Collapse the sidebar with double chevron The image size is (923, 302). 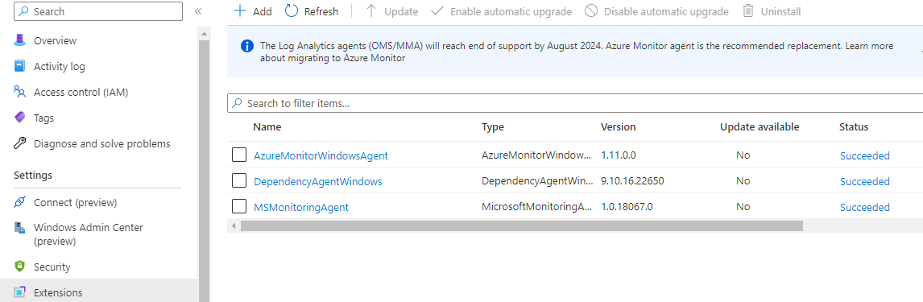click(x=198, y=11)
